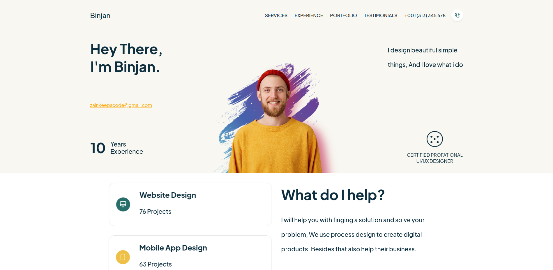
Task: Click the 10 Years Experience stat
Action: [116, 148]
